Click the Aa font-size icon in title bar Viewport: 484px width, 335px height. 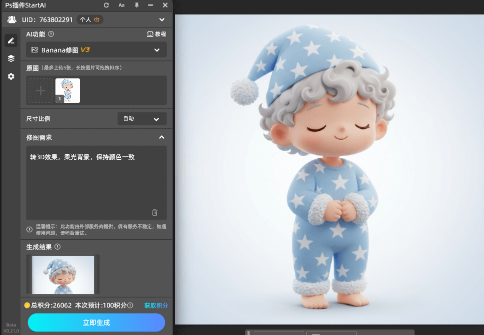[x=121, y=5]
